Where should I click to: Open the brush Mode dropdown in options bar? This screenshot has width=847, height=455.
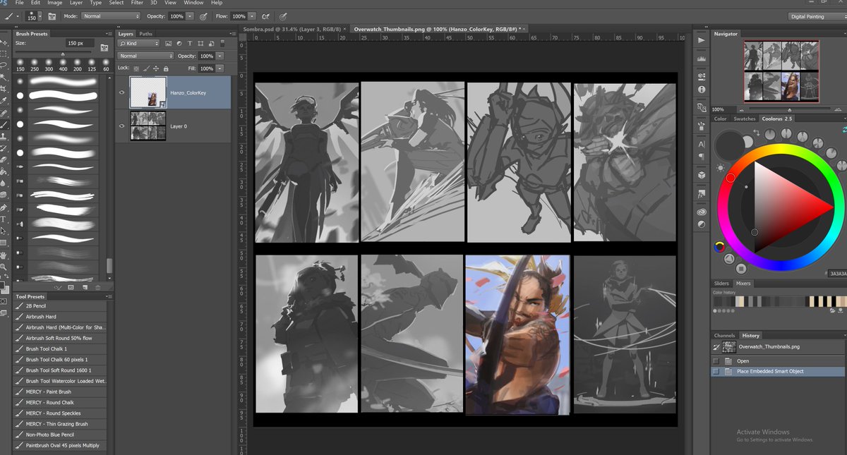(111, 16)
